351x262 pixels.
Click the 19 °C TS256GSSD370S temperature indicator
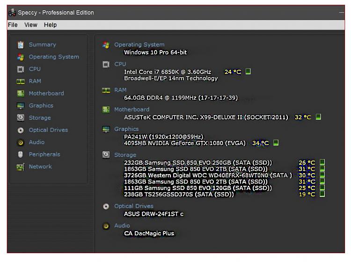click(x=322, y=194)
